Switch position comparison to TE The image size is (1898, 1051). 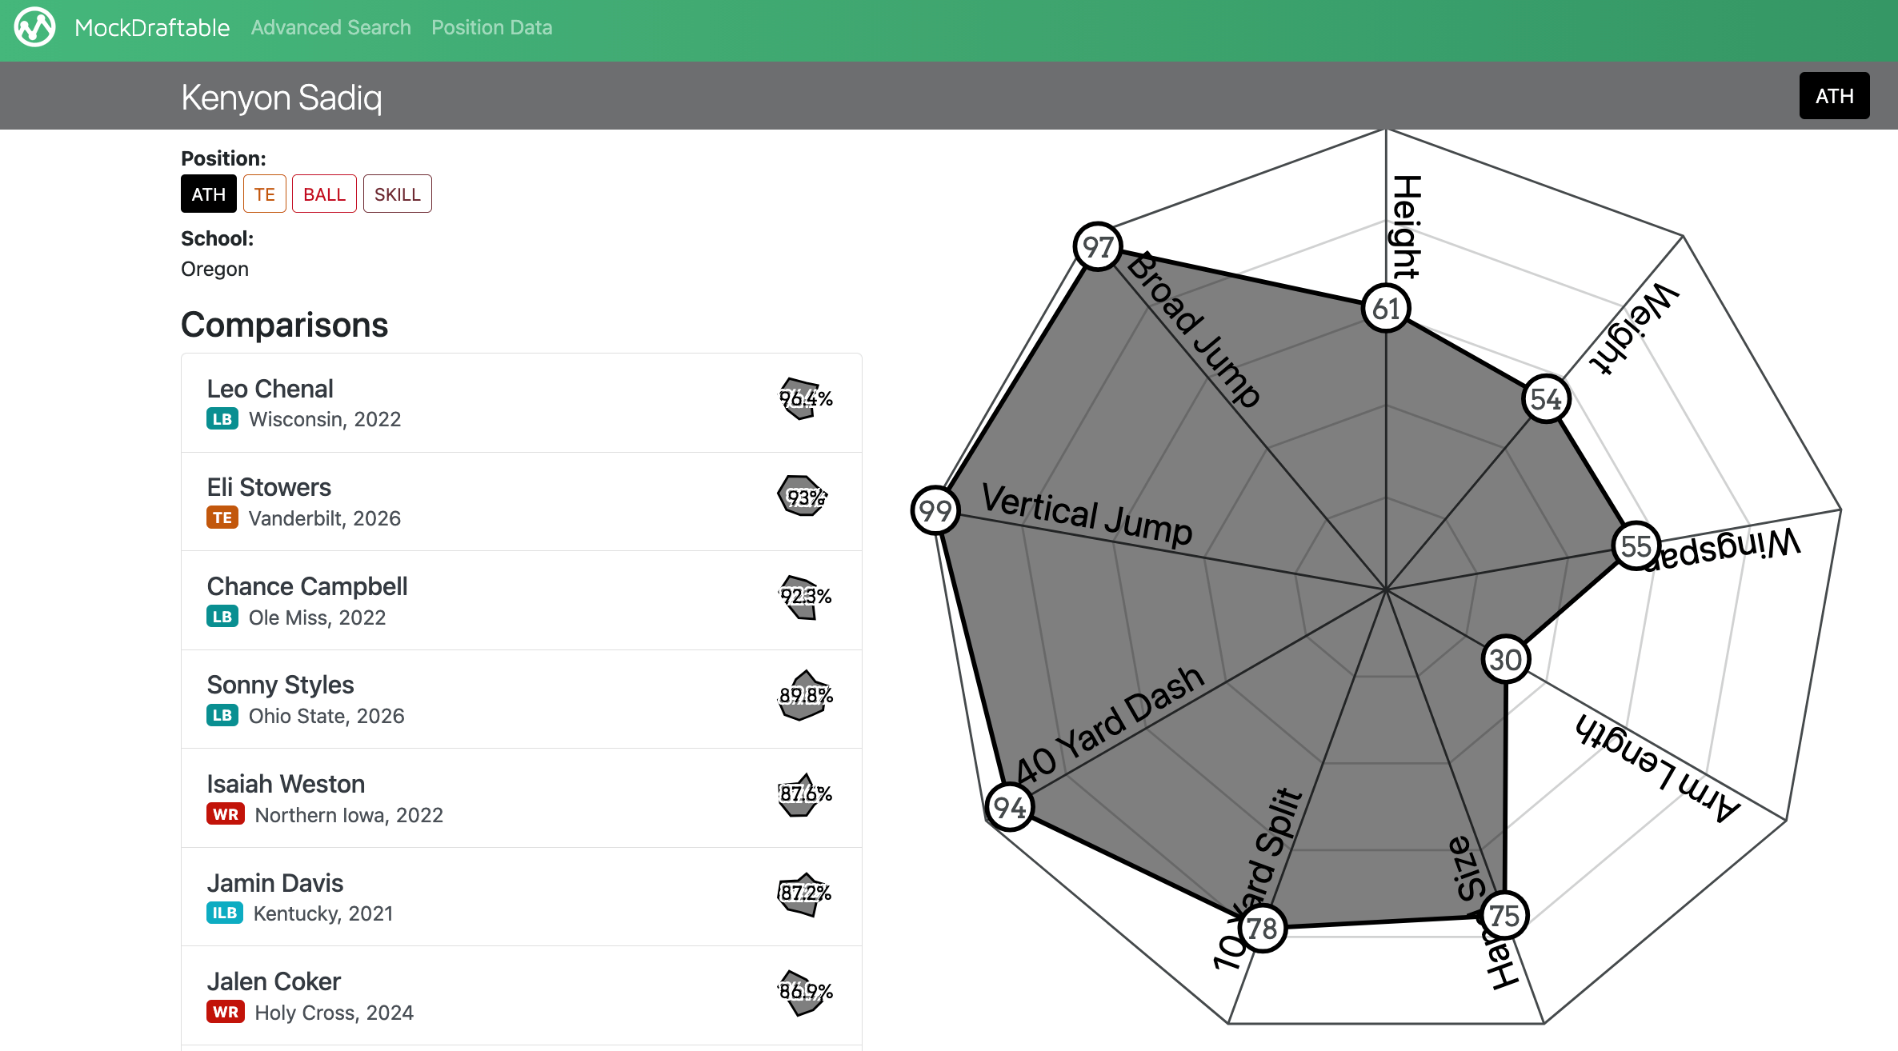pos(264,194)
